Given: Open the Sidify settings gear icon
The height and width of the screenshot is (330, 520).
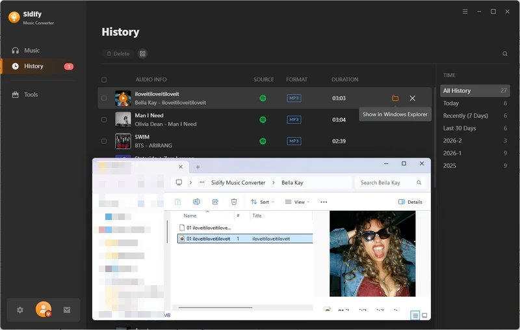Looking at the screenshot, I should click(19, 310).
